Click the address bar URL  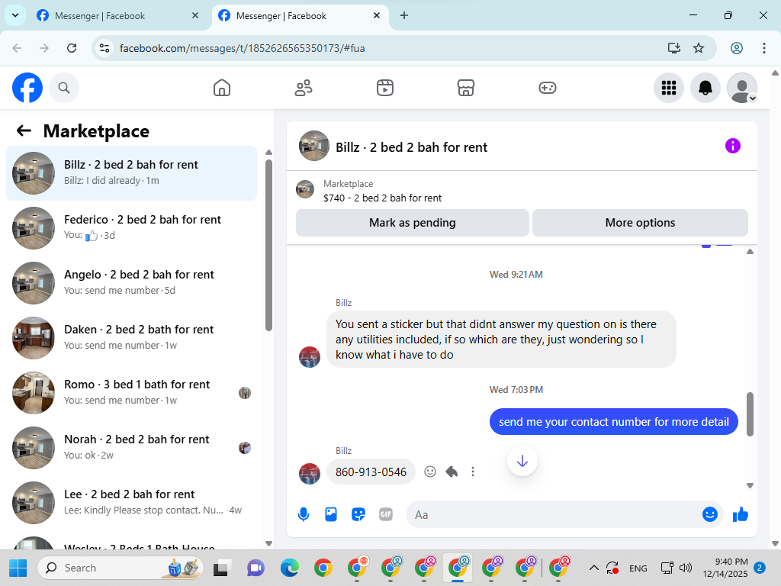242,48
